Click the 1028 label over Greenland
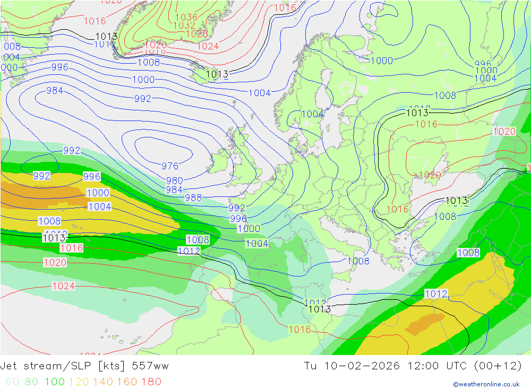 point(197,33)
